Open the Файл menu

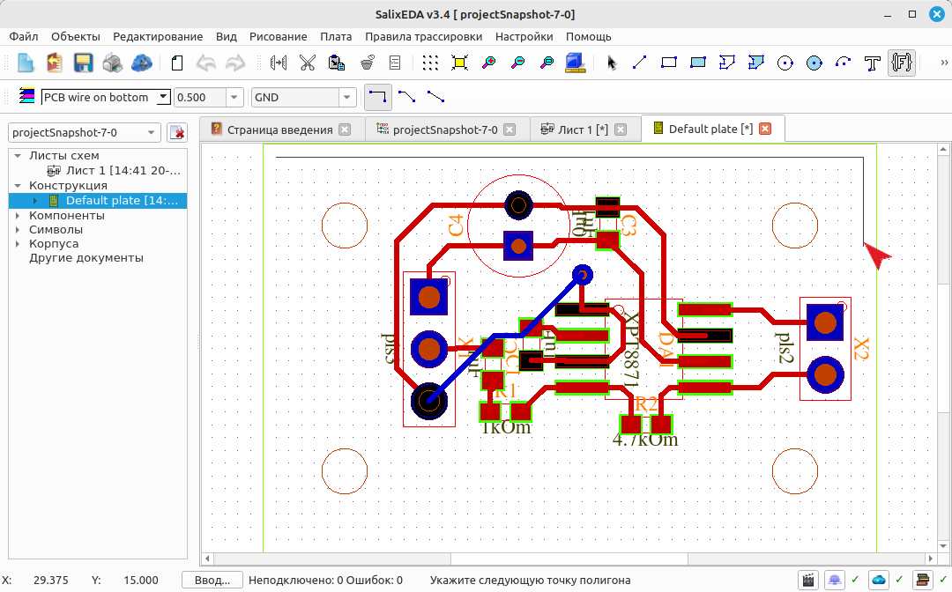(24, 36)
